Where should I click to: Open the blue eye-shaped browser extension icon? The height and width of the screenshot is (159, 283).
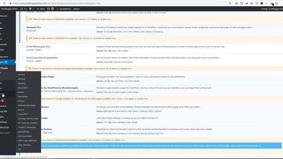(x=252, y=3)
